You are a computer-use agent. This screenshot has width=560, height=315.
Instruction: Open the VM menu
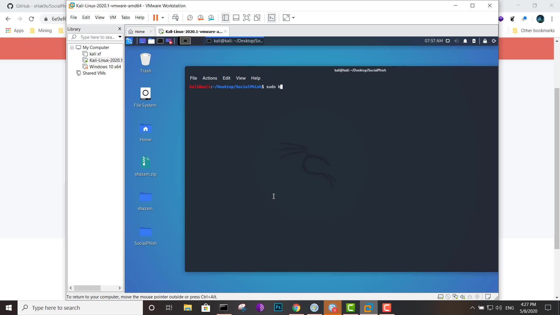click(113, 17)
